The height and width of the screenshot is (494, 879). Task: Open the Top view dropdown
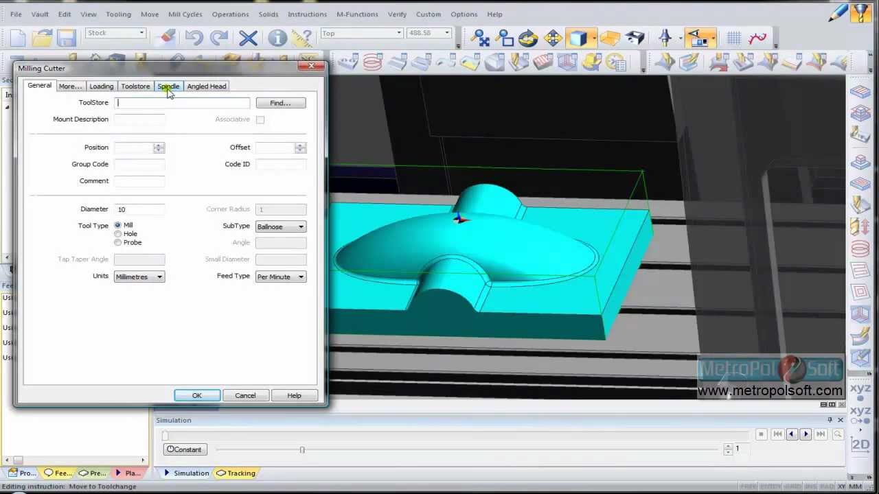(362, 33)
